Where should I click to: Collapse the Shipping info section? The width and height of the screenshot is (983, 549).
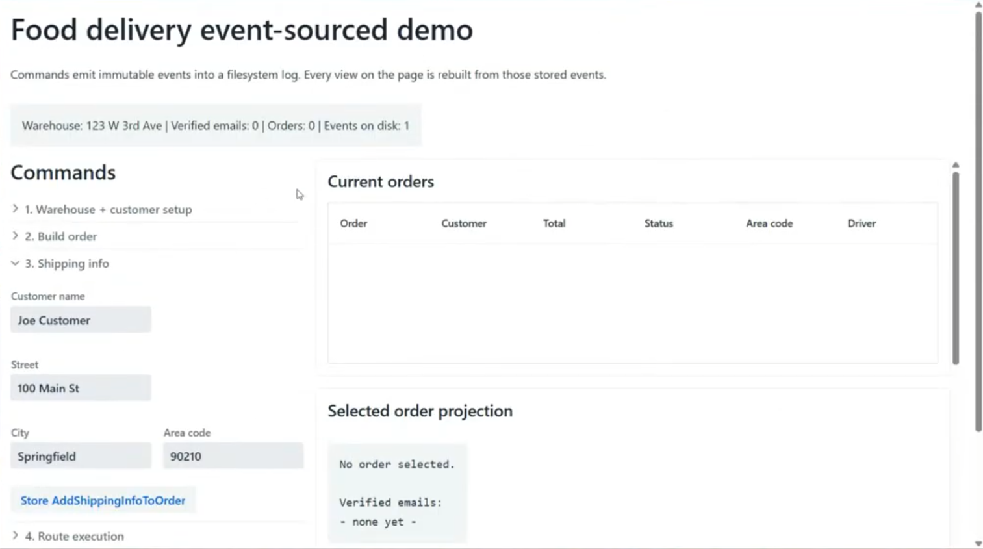point(60,263)
